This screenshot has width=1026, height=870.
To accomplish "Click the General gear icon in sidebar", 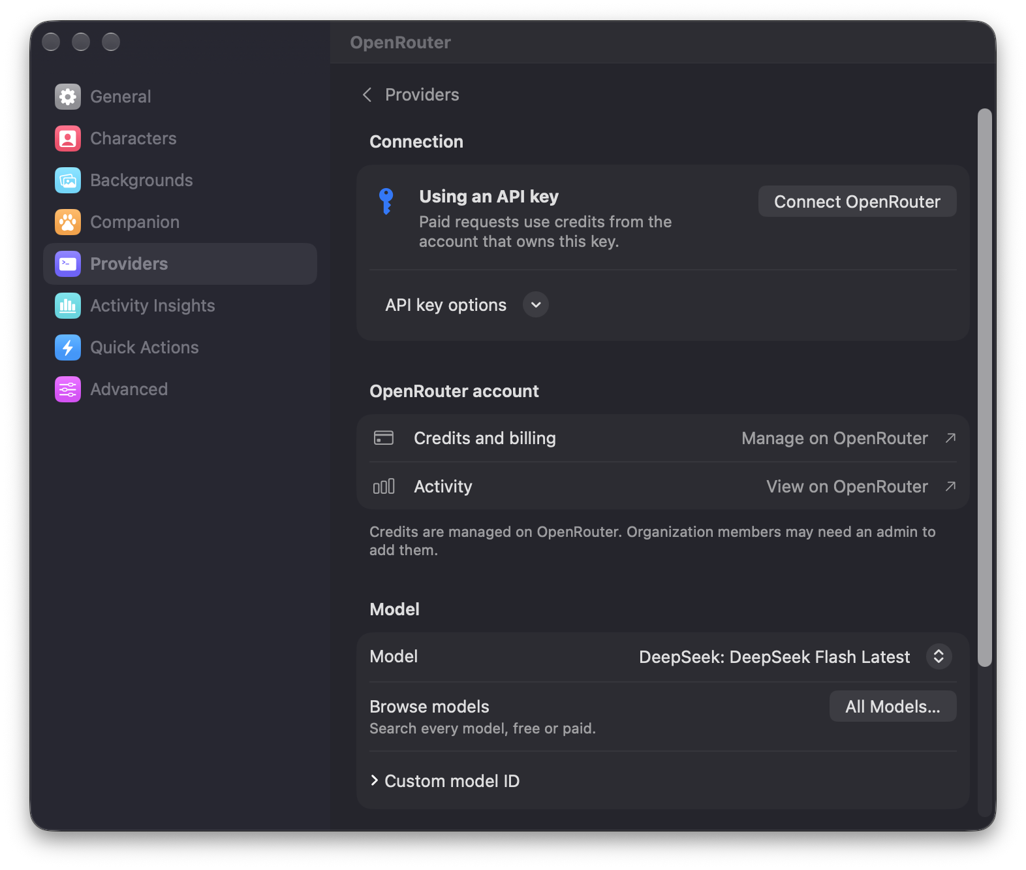I will pyautogui.click(x=68, y=97).
